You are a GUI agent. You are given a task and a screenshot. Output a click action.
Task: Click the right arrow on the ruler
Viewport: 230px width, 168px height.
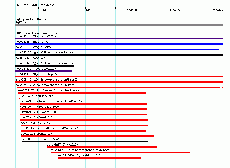222,8
